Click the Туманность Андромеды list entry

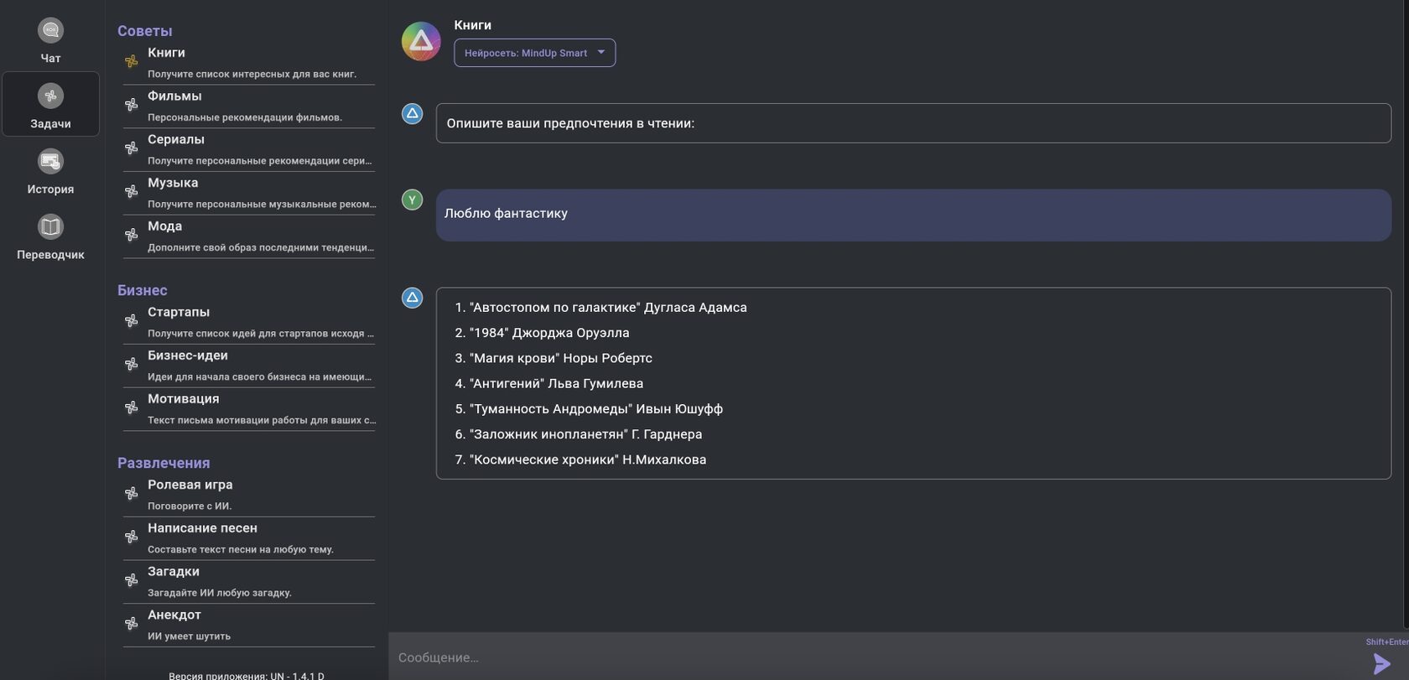click(589, 409)
